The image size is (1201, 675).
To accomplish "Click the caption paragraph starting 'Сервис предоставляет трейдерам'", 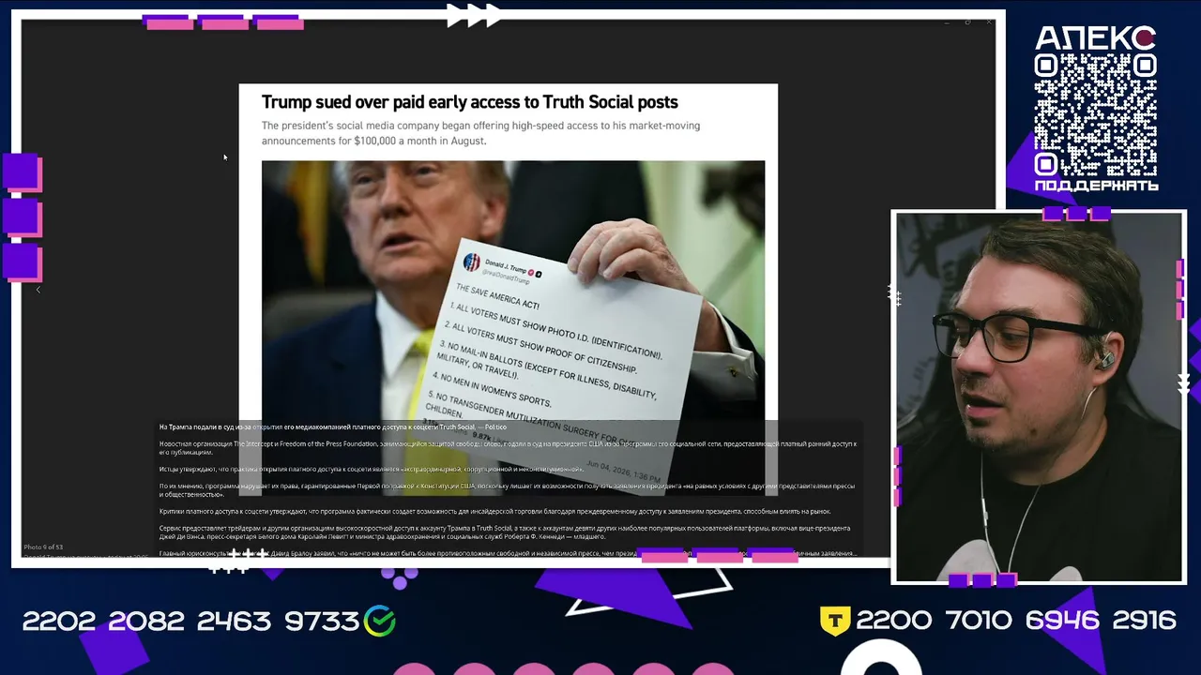I will 505,532.
